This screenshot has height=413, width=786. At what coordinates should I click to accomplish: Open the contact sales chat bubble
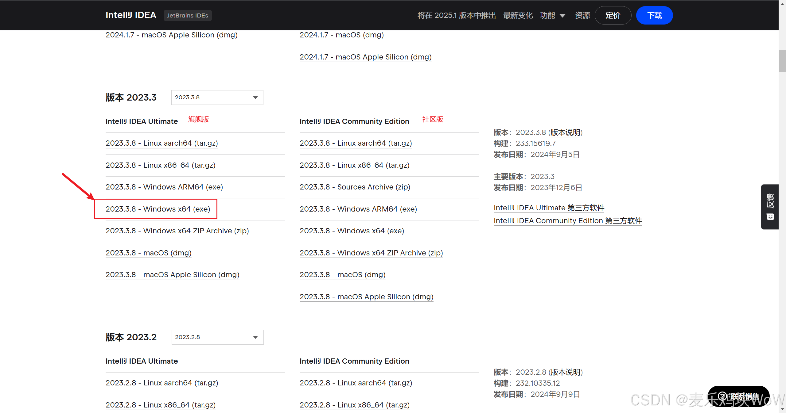click(x=738, y=396)
